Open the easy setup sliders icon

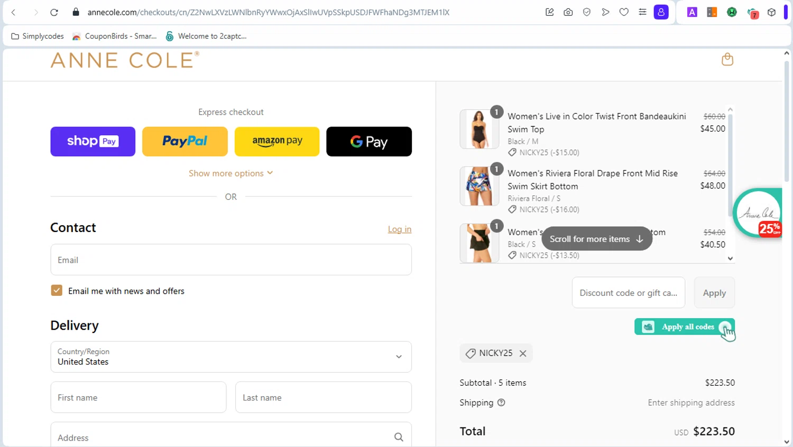click(x=642, y=12)
